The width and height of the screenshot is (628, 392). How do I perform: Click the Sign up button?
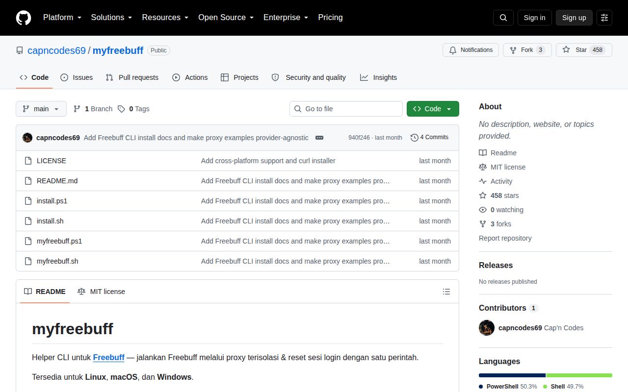[x=574, y=18]
